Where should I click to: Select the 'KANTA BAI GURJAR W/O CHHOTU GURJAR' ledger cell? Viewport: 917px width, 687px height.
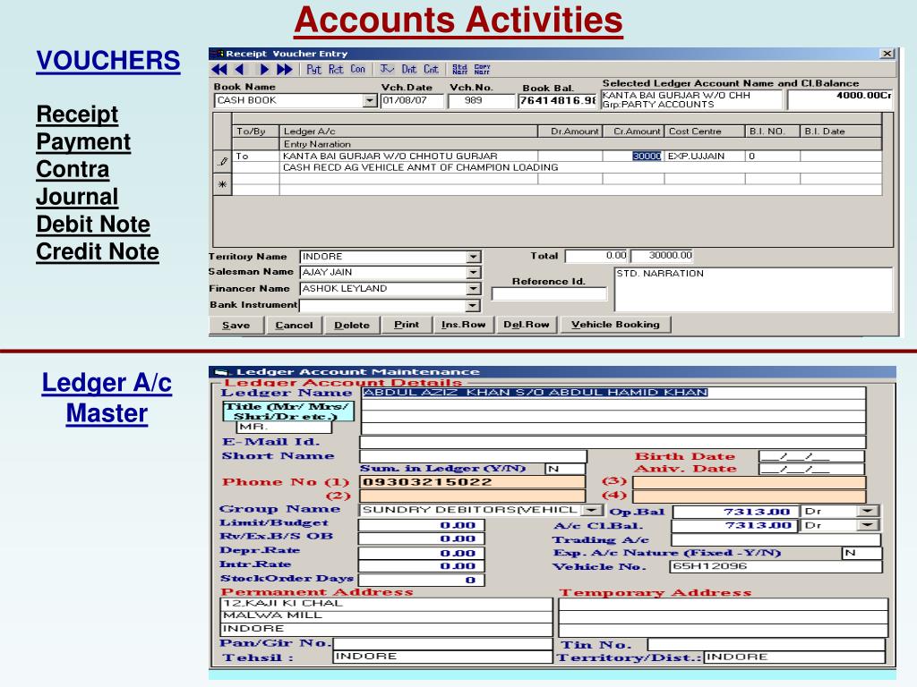(x=408, y=157)
